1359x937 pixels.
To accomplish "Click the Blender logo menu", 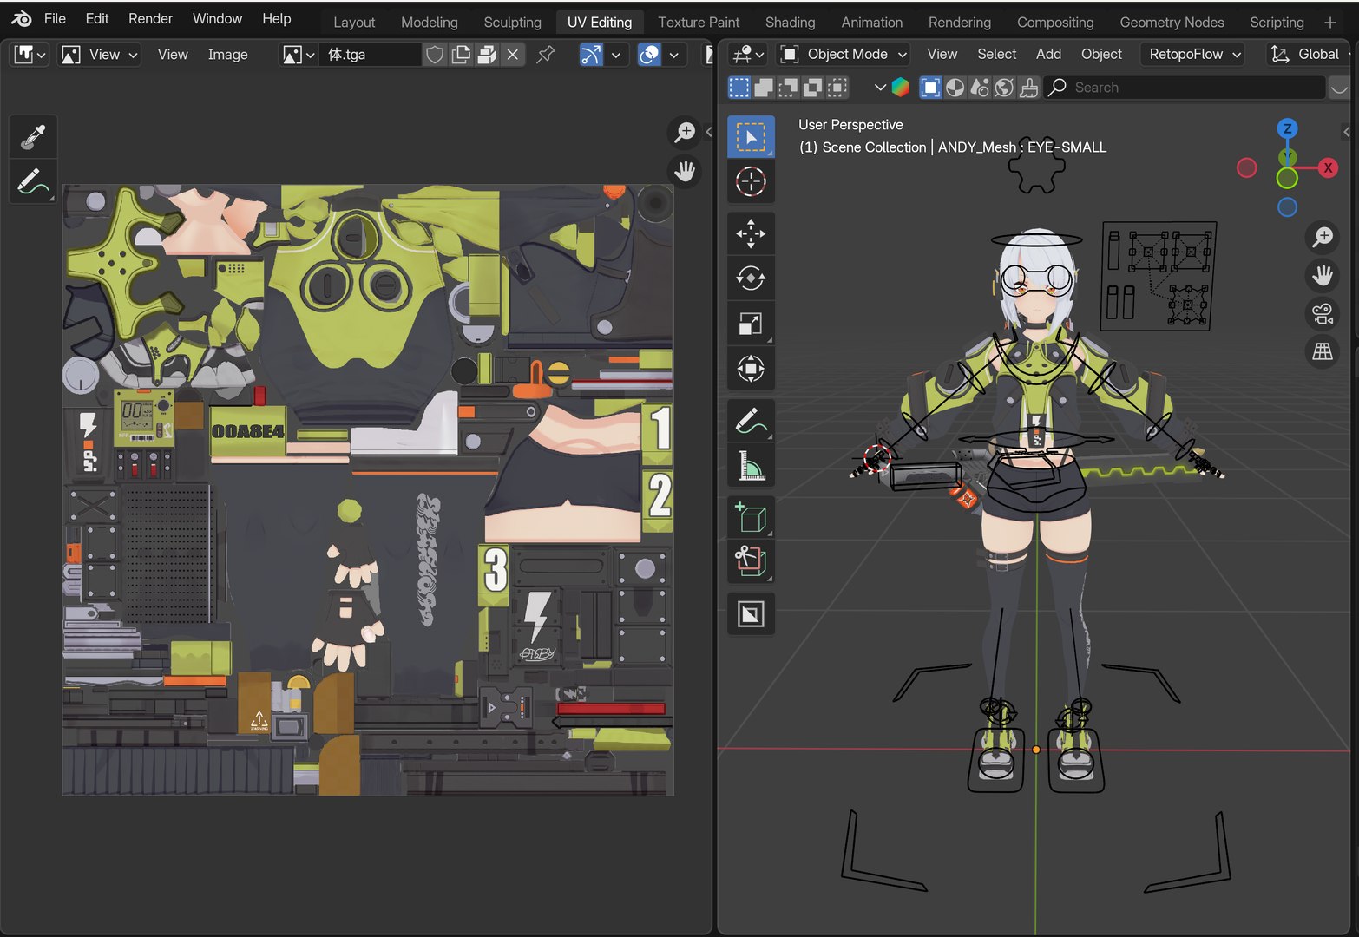I will click(x=22, y=18).
